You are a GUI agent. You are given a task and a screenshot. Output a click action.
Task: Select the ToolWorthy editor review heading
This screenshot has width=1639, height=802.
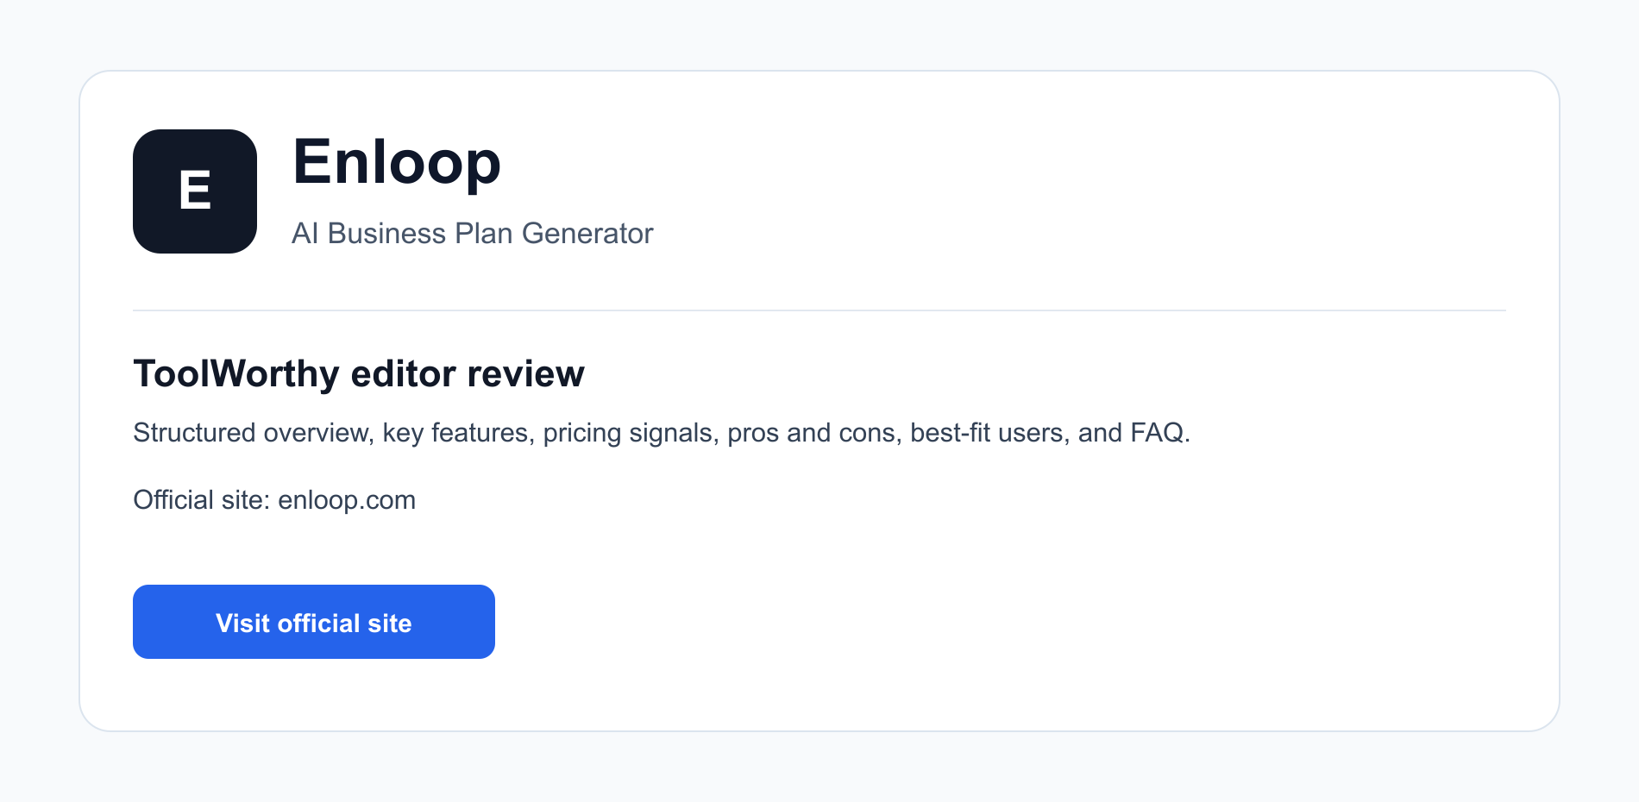359,374
